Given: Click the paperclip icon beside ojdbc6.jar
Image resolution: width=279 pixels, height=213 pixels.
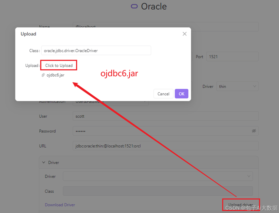Looking at the screenshot, I should [43, 75].
